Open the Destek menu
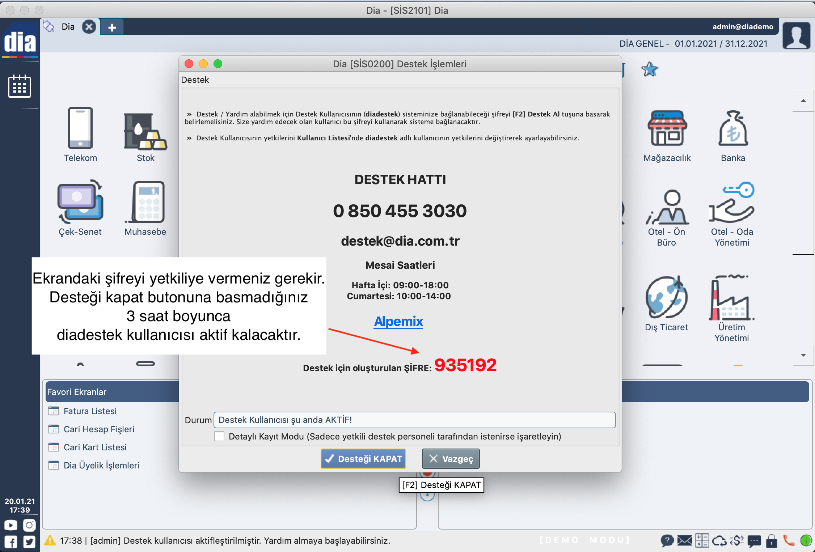 pos(195,80)
